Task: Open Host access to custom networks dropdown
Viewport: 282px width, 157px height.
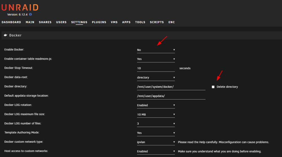Action: pyautogui.click(x=156, y=151)
